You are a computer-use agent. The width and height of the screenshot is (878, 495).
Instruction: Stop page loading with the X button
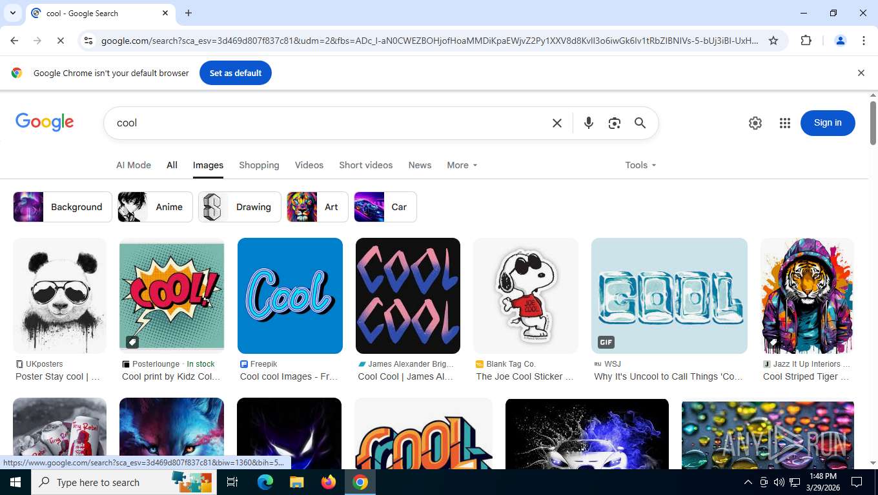[x=60, y=41]
